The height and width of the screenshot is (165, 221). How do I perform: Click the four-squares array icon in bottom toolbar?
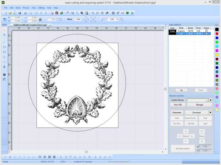click(50, 157)
